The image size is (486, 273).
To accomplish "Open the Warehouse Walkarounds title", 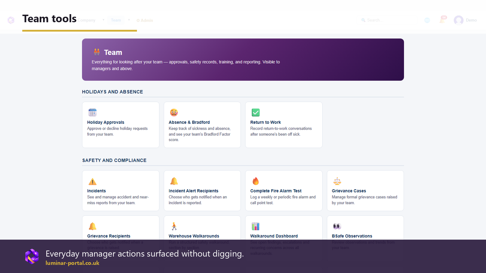I will click(194, 236).
